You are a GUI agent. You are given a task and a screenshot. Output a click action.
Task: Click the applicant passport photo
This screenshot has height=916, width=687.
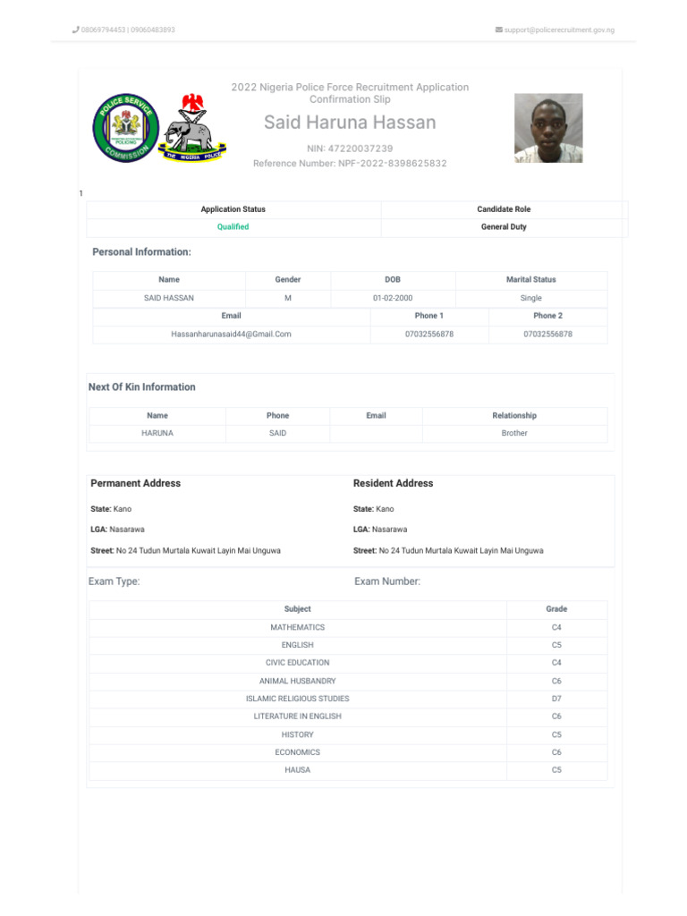tap(548, 128)
